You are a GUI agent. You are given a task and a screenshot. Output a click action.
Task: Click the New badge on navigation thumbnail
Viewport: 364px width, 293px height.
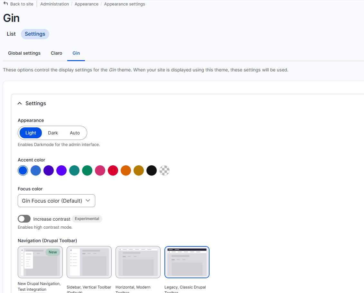point(53,252)
